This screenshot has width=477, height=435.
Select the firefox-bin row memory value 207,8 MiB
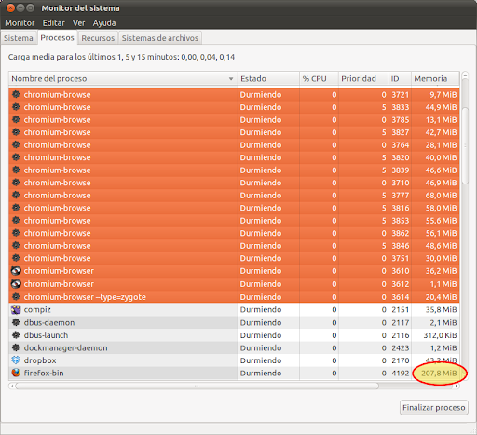click(x=439, y=373)
